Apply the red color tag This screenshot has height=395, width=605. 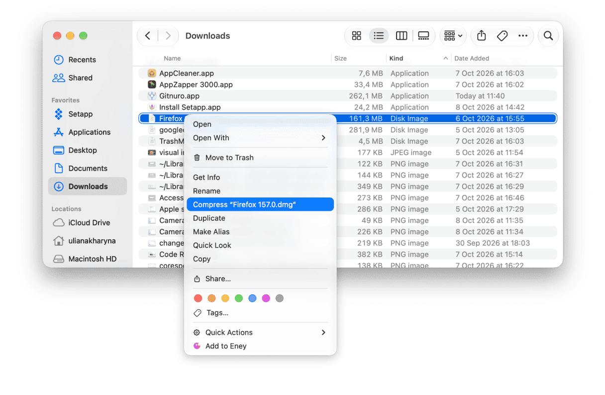coord(198,298)
